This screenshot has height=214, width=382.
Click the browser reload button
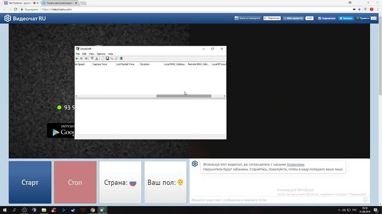click(16, 10)
